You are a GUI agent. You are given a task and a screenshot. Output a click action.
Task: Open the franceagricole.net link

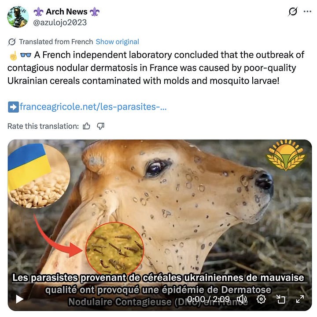[93, 106]
